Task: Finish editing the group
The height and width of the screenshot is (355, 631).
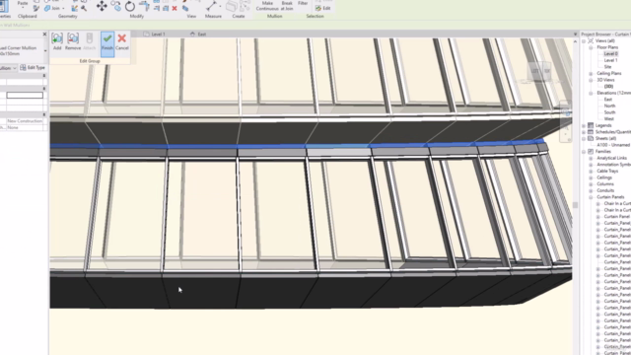Action: click(107, 43)
